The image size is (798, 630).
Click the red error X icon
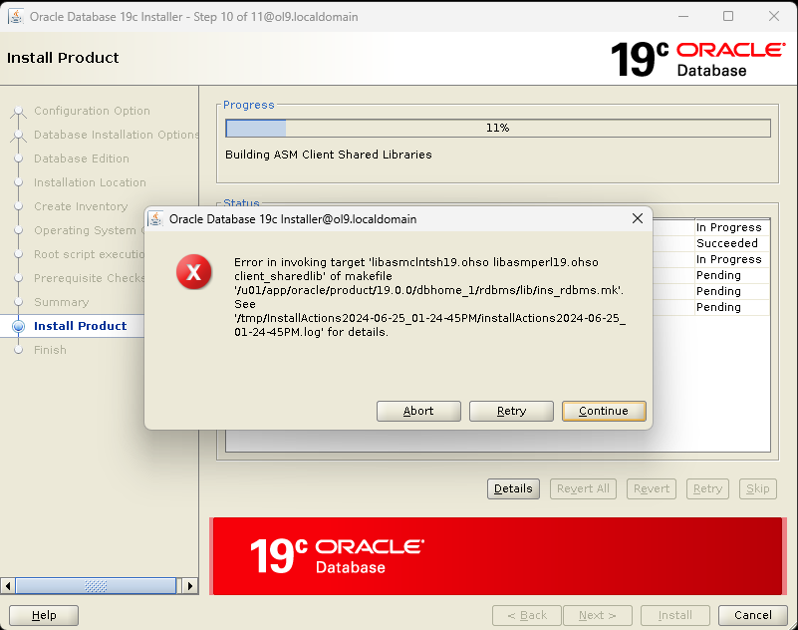(194, 271)
